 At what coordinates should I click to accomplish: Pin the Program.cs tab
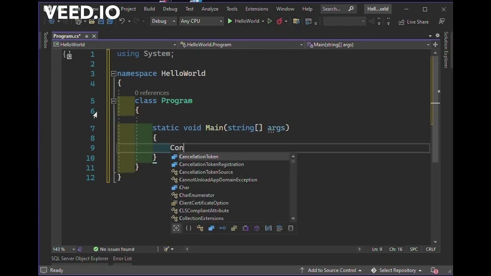point(86,36)
